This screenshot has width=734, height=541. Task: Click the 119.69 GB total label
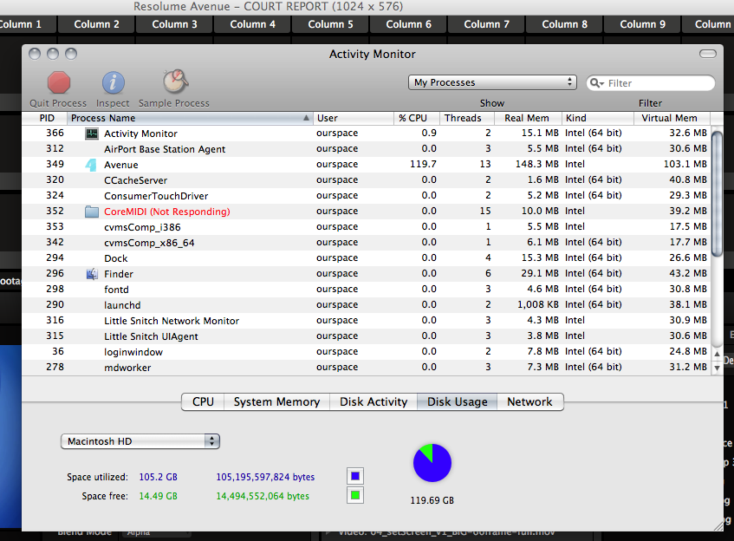[x=432, y=500]
